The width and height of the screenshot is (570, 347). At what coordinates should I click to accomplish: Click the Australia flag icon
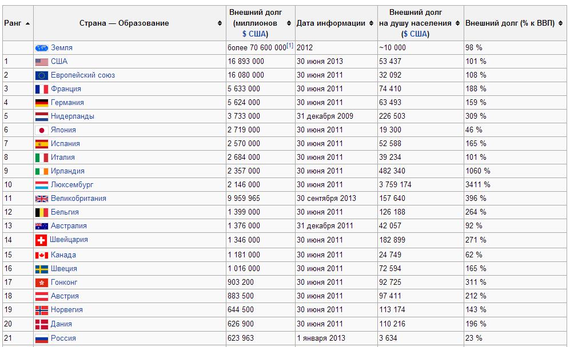pyautogui.click(x=42, y=226)
